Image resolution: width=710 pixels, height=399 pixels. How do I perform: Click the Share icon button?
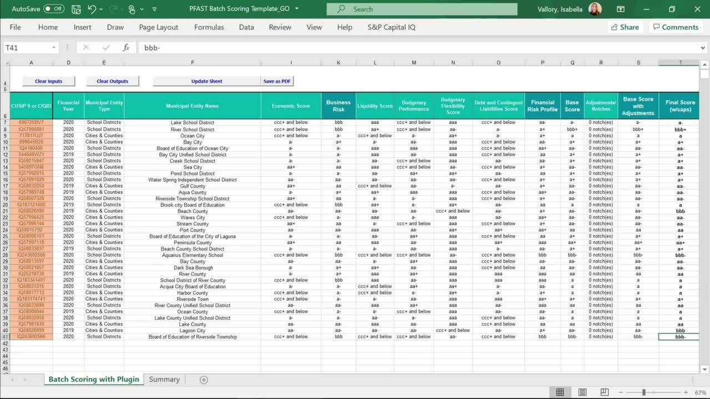pos(625,27)
